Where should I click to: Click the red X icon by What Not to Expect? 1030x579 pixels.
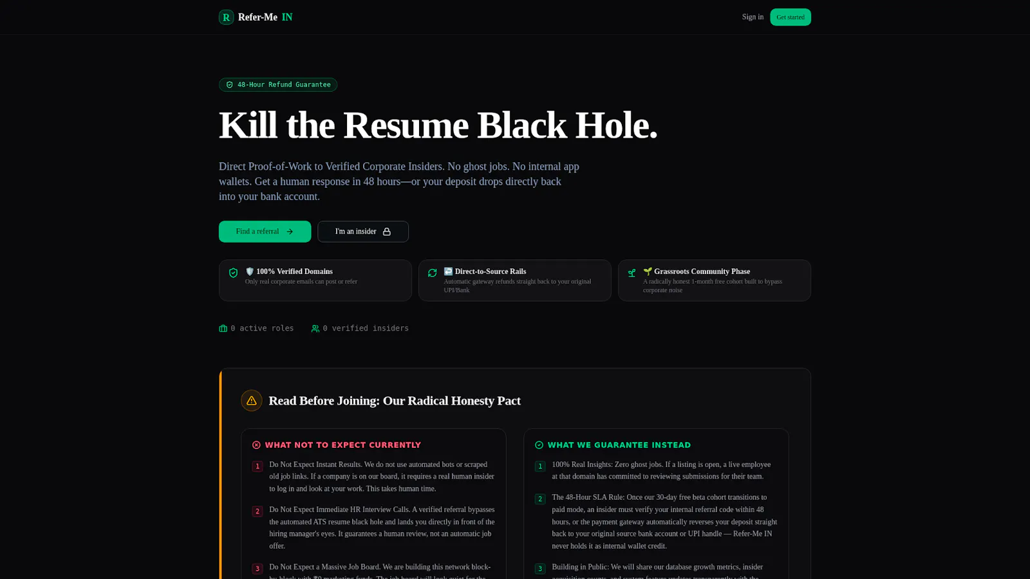pos(256,445)
